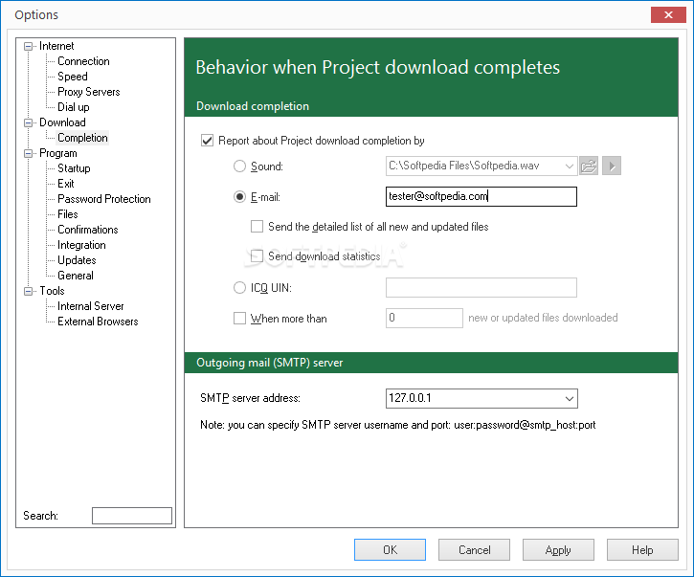Viewport: 694px width, 577px height.
Task: Play the selected sound file
Action: pos(612,166)
